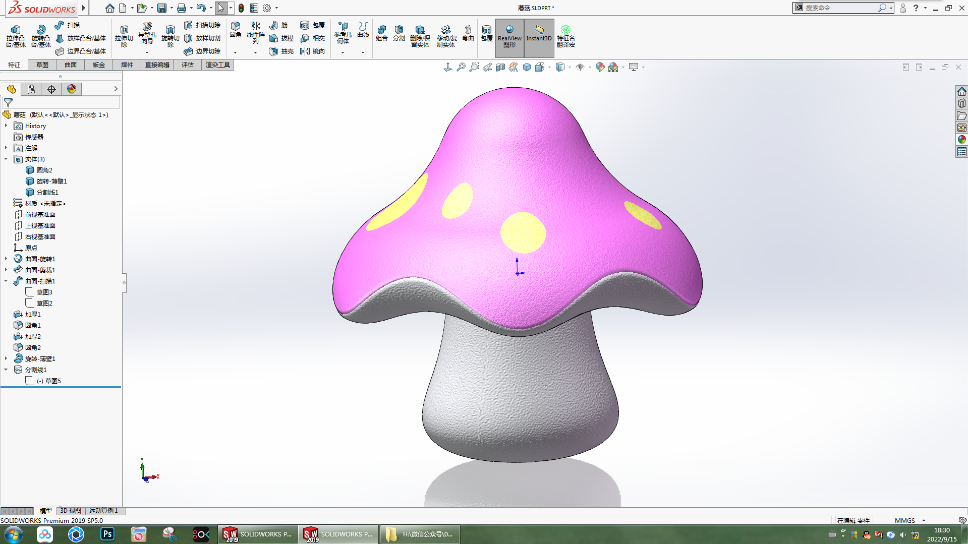Open the 曲线 curves tool
The width and height of the screenshot is (968, 544).
[363, 30]
